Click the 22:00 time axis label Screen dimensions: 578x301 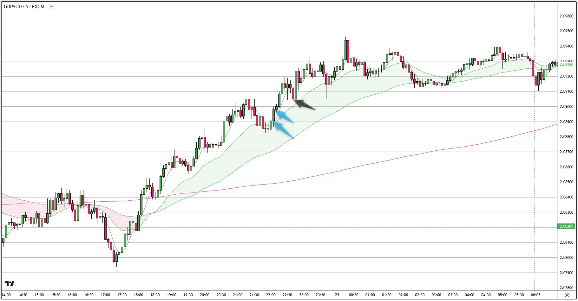click(271, 295)
